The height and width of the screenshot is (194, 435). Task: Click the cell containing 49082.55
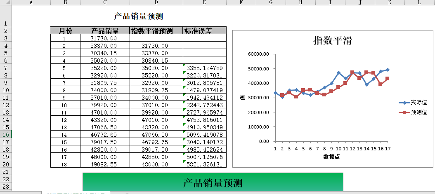105,164
